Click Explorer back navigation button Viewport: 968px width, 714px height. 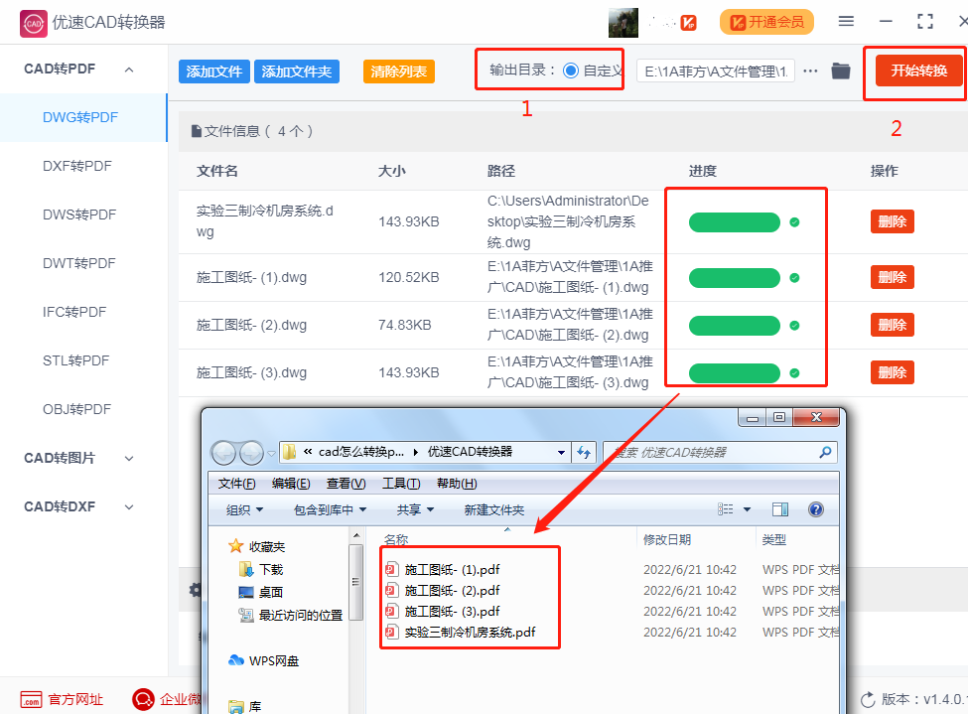223,454
